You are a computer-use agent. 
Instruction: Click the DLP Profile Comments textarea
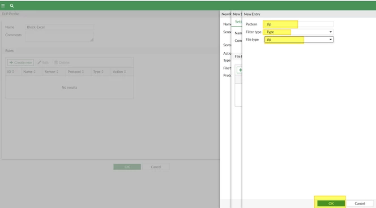(59, 37)
